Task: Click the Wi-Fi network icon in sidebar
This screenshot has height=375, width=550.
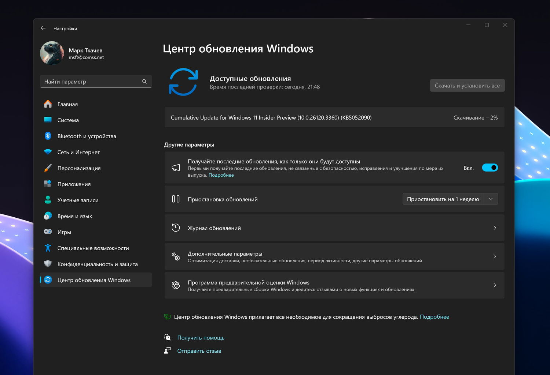Action: 48,152
